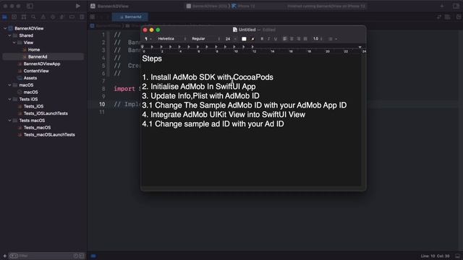This screenshot has height=260, width=463.
Task: Open the ContentView file
Action: click(36, 71)
